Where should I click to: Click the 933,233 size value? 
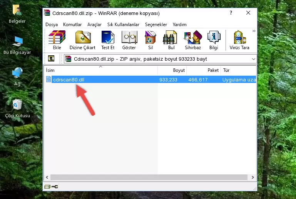168,80
